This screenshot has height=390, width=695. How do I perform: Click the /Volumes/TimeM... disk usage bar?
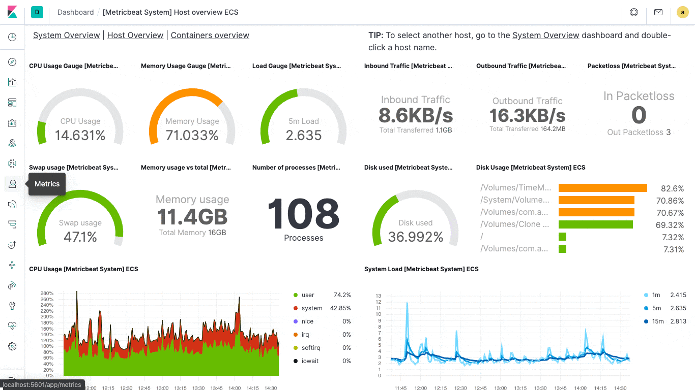click(x=603, y=188)
